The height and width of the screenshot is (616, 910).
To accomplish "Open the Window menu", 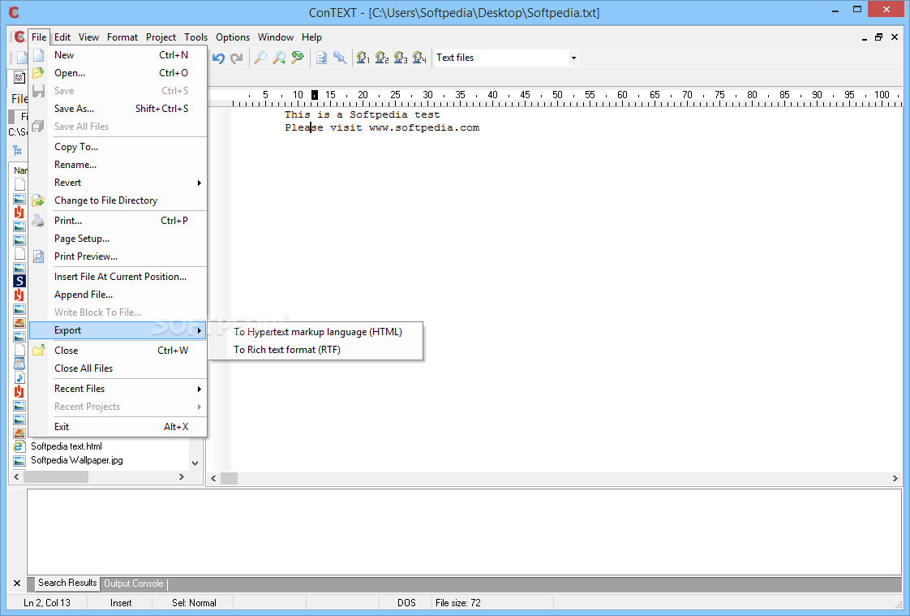I will coord(276,37).
